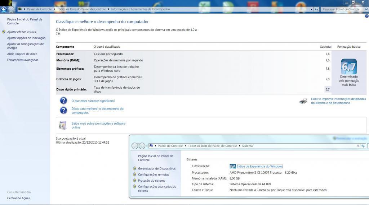Click the Elementos gráficos component label
This screenshot has width=369, height=205.
tap(70, 69)
